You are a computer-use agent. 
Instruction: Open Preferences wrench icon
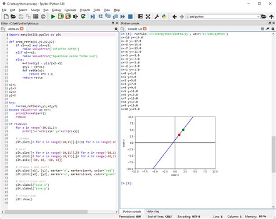pyautogui.click(x=157, y=16)
